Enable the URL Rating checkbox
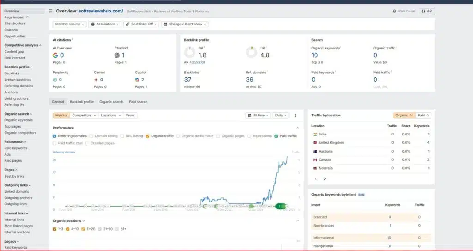The image size is (473, 251). click(122, 136)
